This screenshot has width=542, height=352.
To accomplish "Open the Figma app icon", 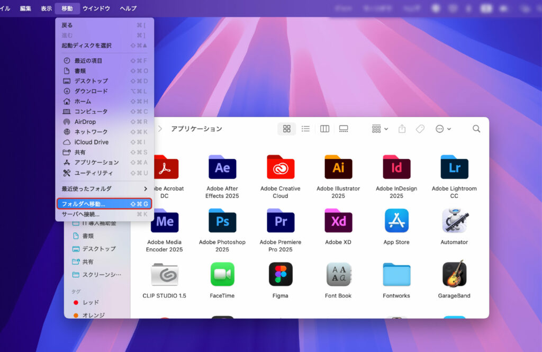I will pyautogui.click(x=281, y=274).
